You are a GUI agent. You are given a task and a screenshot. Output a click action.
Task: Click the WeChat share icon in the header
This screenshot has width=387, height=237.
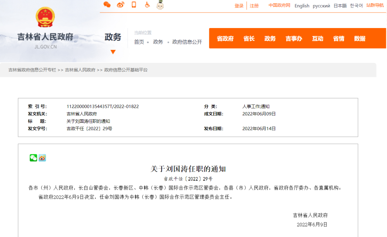107,5
